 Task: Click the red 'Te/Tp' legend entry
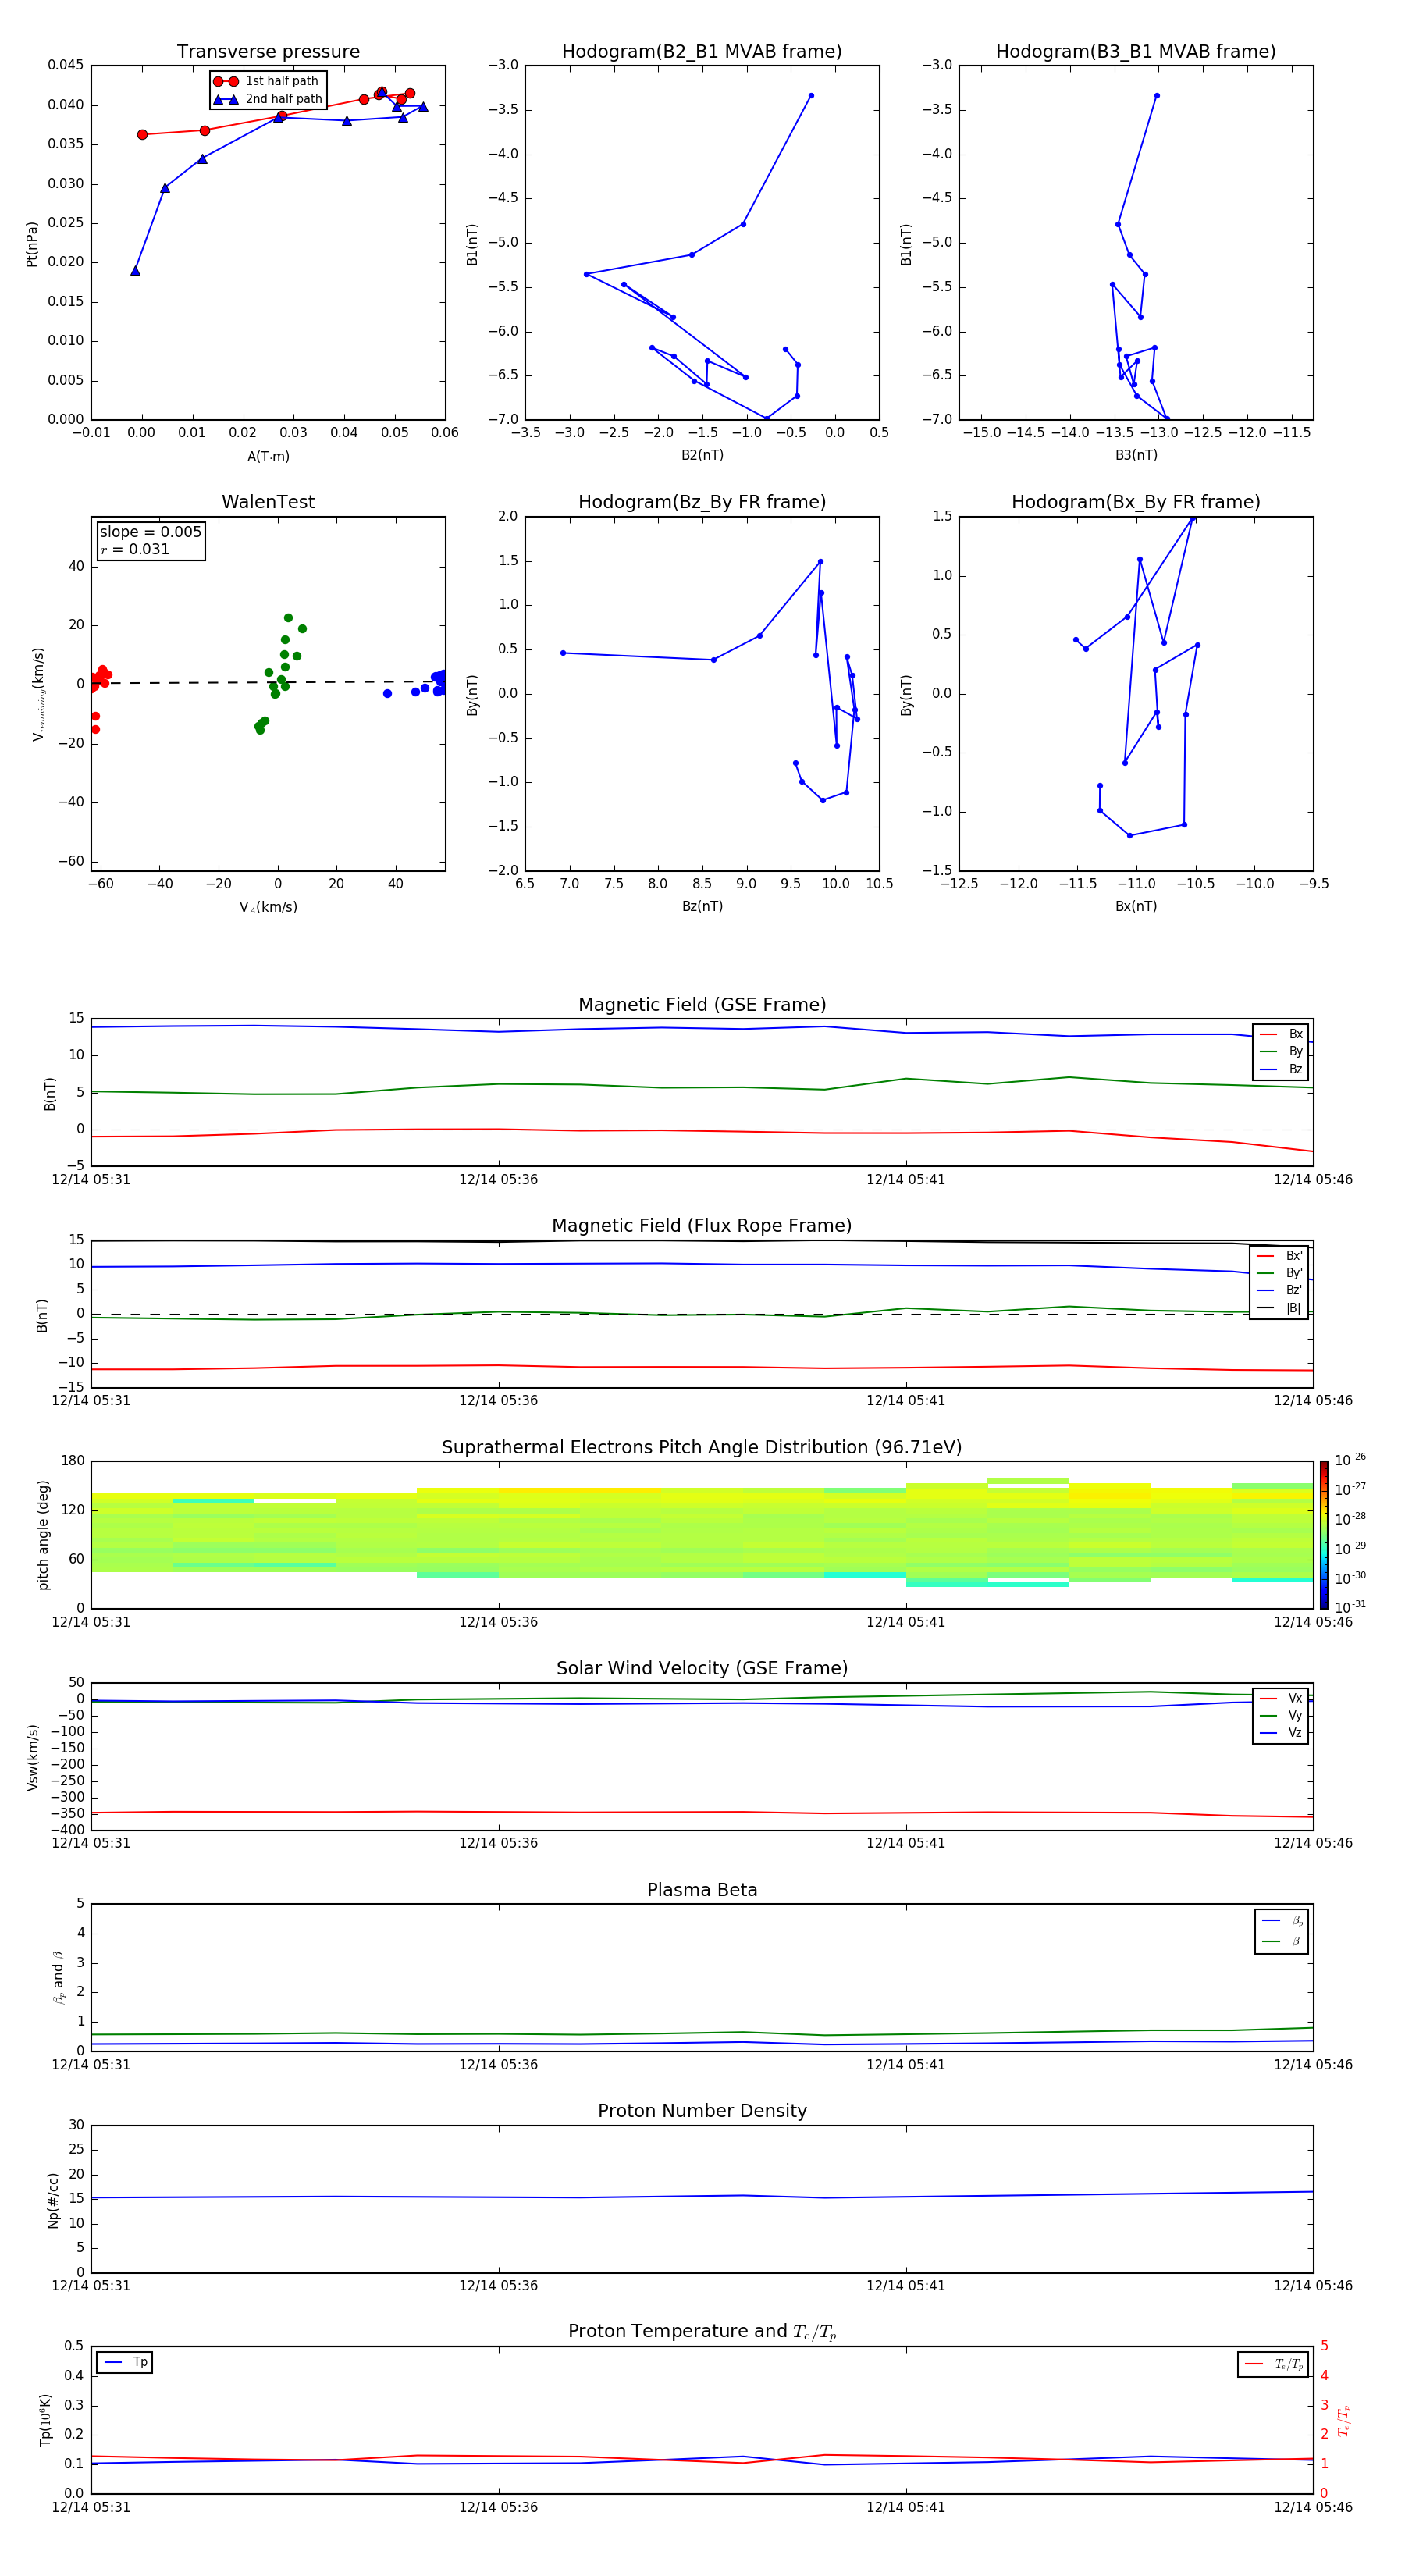[1273, 2364]
